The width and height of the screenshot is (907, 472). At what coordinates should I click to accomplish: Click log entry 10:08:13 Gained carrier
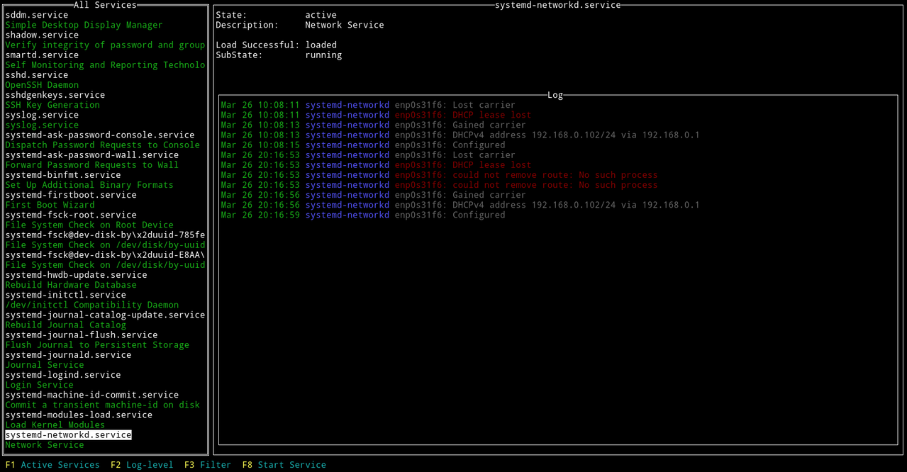coord(373,125)
